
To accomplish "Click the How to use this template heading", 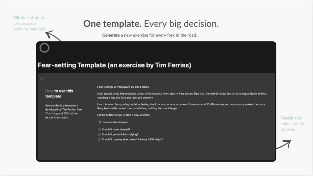I will tap(59, 93).
